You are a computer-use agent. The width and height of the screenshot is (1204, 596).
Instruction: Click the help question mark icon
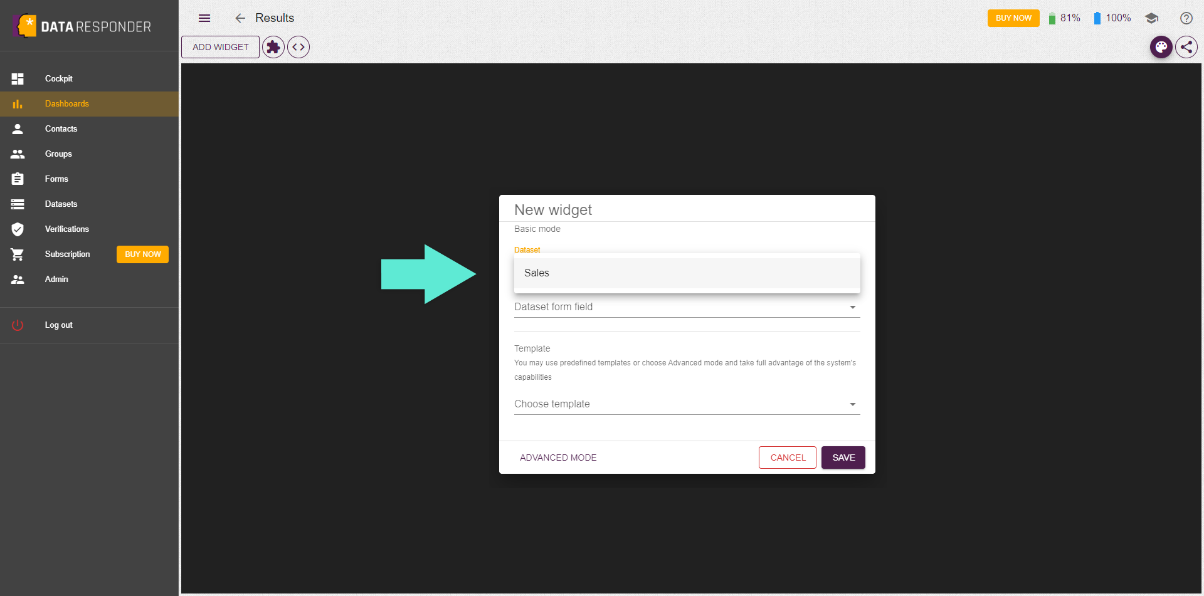click(1186, 18)
